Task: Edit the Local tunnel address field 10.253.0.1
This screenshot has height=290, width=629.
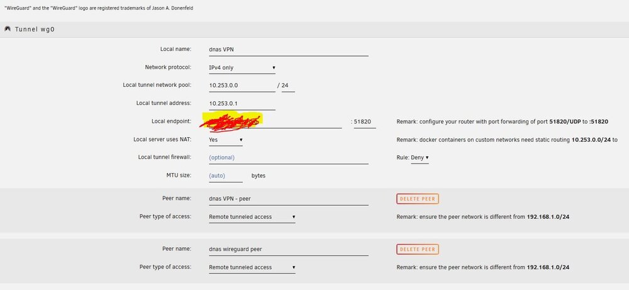Action: click(242, 104)
